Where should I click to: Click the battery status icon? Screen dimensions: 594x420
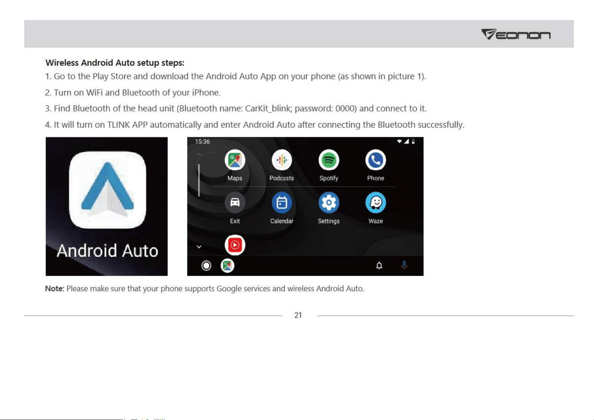pyautogui.click(x=413, y=141)
